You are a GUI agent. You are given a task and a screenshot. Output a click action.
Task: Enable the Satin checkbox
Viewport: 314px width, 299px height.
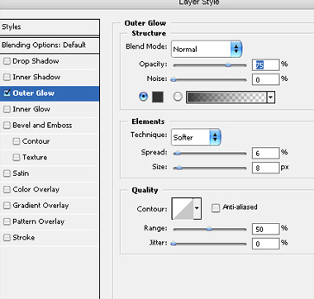click(x=7, y=173)
